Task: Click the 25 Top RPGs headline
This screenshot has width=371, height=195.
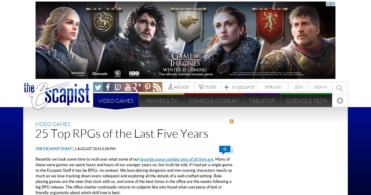Action: (122, 134)
